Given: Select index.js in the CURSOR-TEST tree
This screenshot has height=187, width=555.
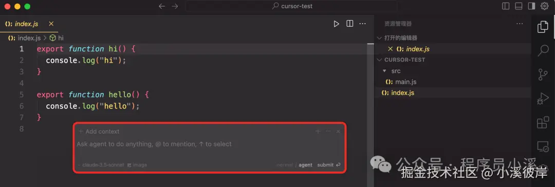Looking at the screenshot, I should 402,93.
